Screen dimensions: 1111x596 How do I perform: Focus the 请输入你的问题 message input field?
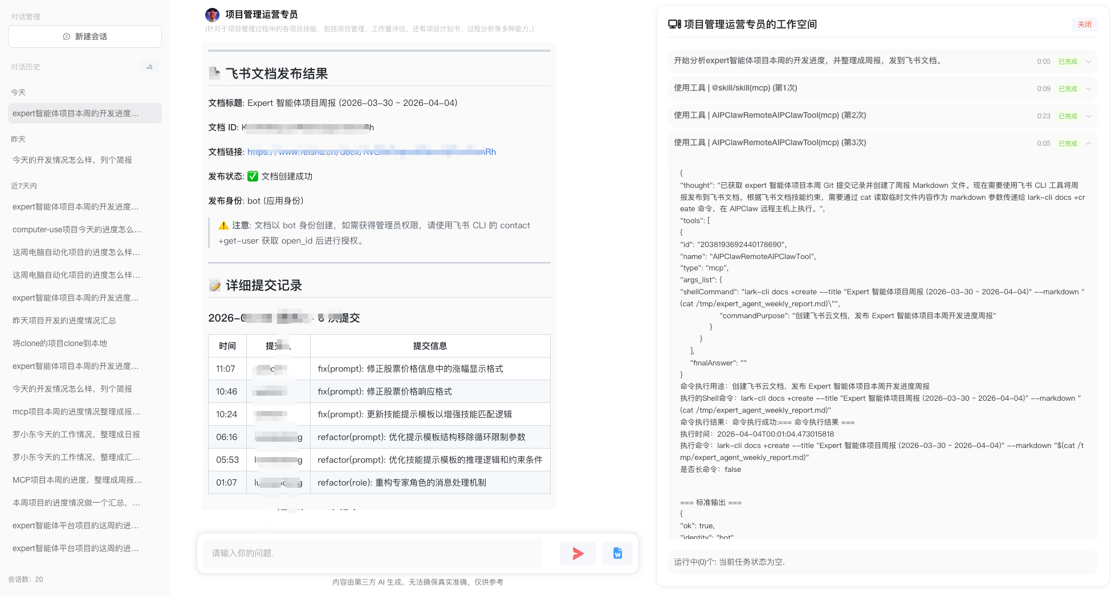pyautogui.click(x=373, y=553)
